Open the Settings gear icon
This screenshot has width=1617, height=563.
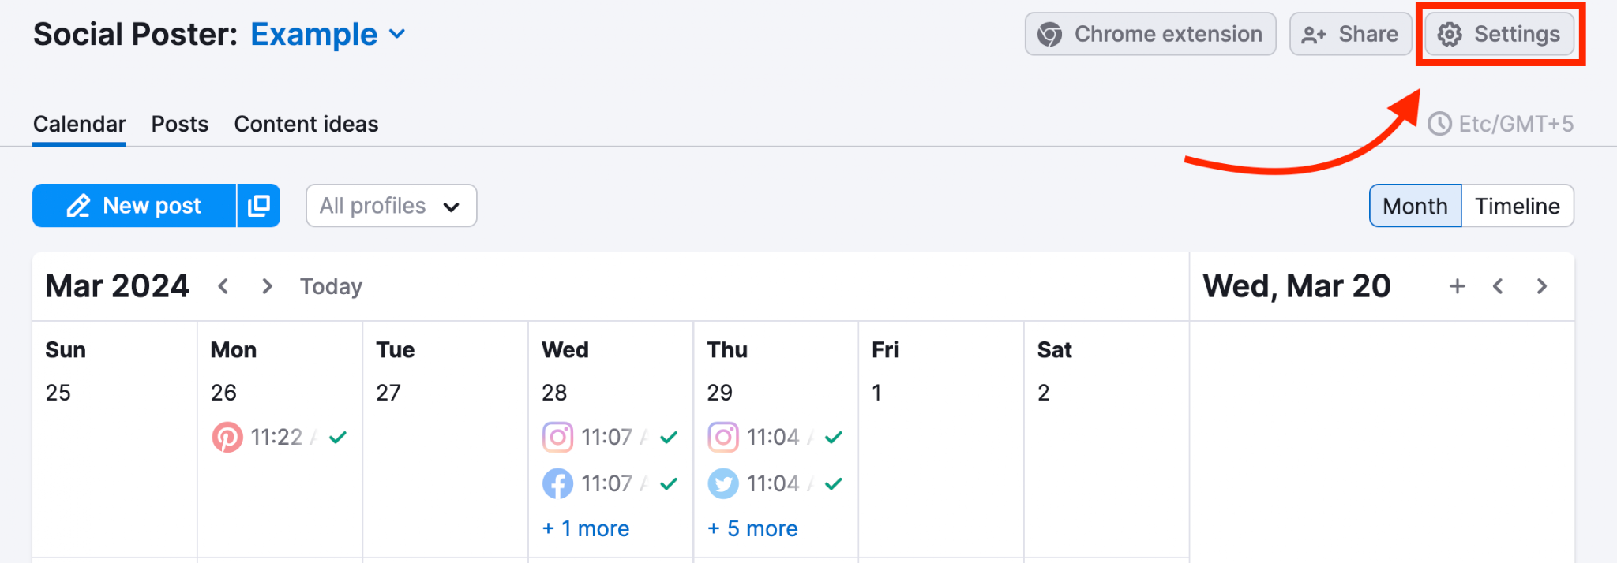point(1451,34)
